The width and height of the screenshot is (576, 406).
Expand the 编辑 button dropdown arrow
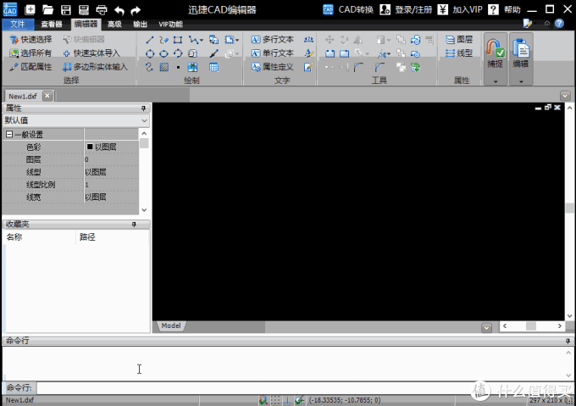coord(520,82)
